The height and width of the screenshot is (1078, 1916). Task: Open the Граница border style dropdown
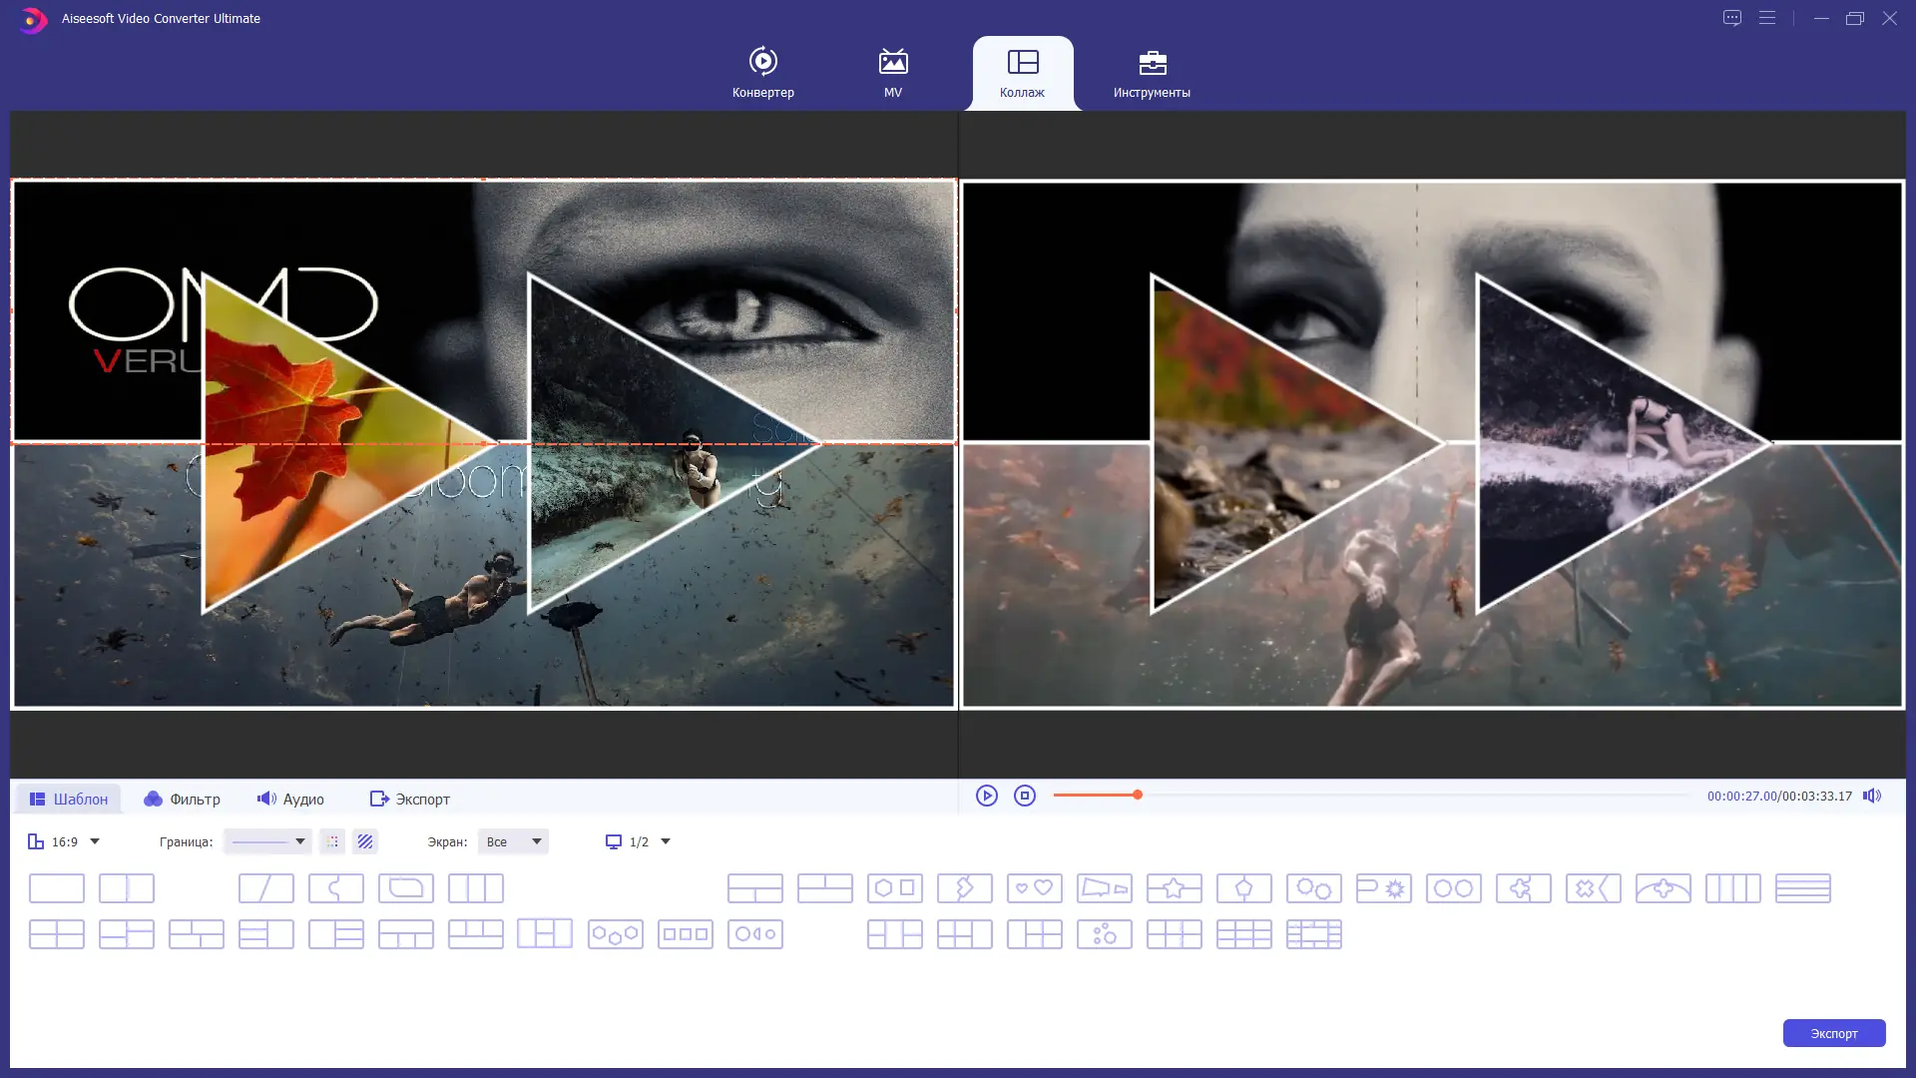pyautogui.click(x=267, y=841)
